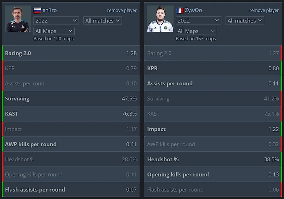
Task: Open ZywOo's All Maps dropdown
Action: click(196, 31)
